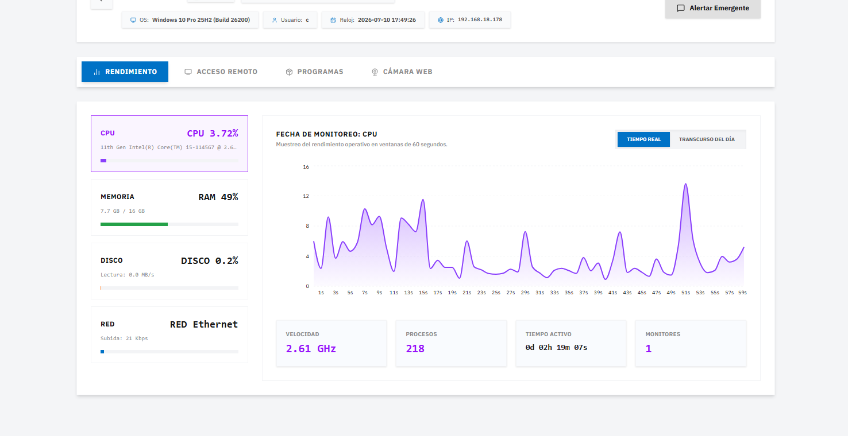Click the cube icon beside Programas
848x436 pixels.
[289, 72]
